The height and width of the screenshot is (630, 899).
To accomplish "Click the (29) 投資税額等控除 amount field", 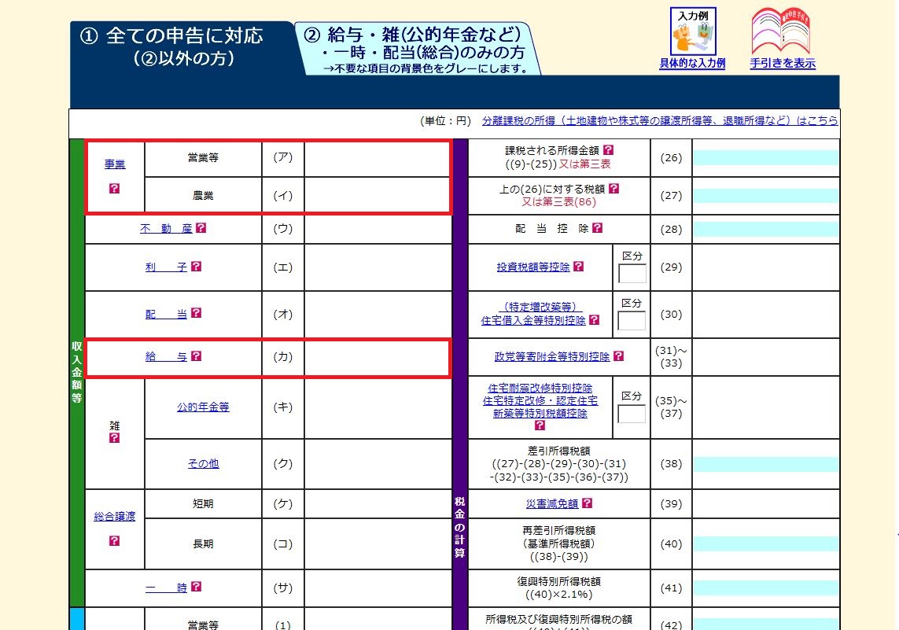I will tap(766, 267).
